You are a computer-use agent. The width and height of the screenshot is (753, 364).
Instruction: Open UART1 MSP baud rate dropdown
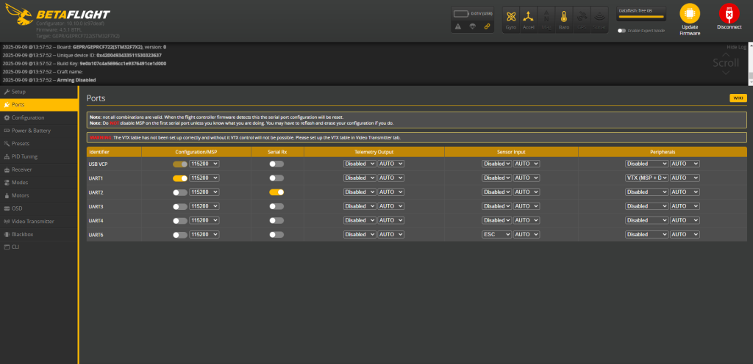tap(204, 178)
